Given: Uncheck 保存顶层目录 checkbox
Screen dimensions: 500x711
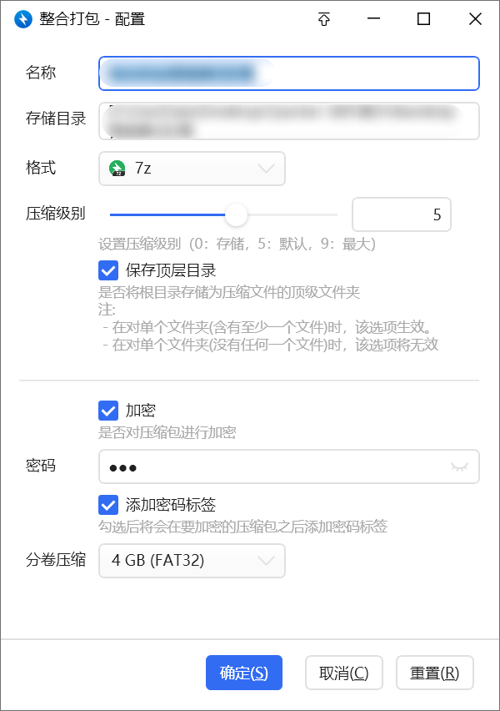Looking at the screenshot, I should click(x=108, y=270).
